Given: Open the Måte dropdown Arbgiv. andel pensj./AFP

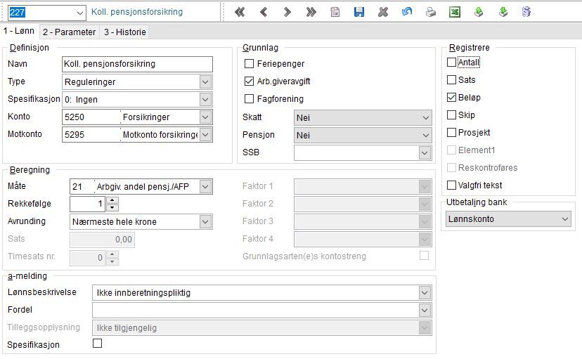Looking at the screenshot, I should pyautogui.click(x=205, y=187).
